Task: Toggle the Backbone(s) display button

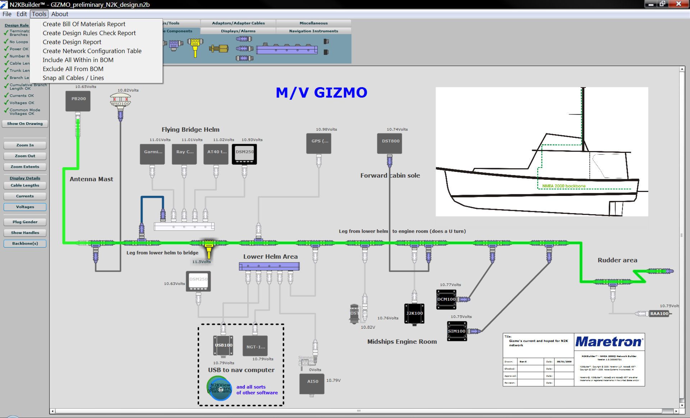Action: pos(25,244)
